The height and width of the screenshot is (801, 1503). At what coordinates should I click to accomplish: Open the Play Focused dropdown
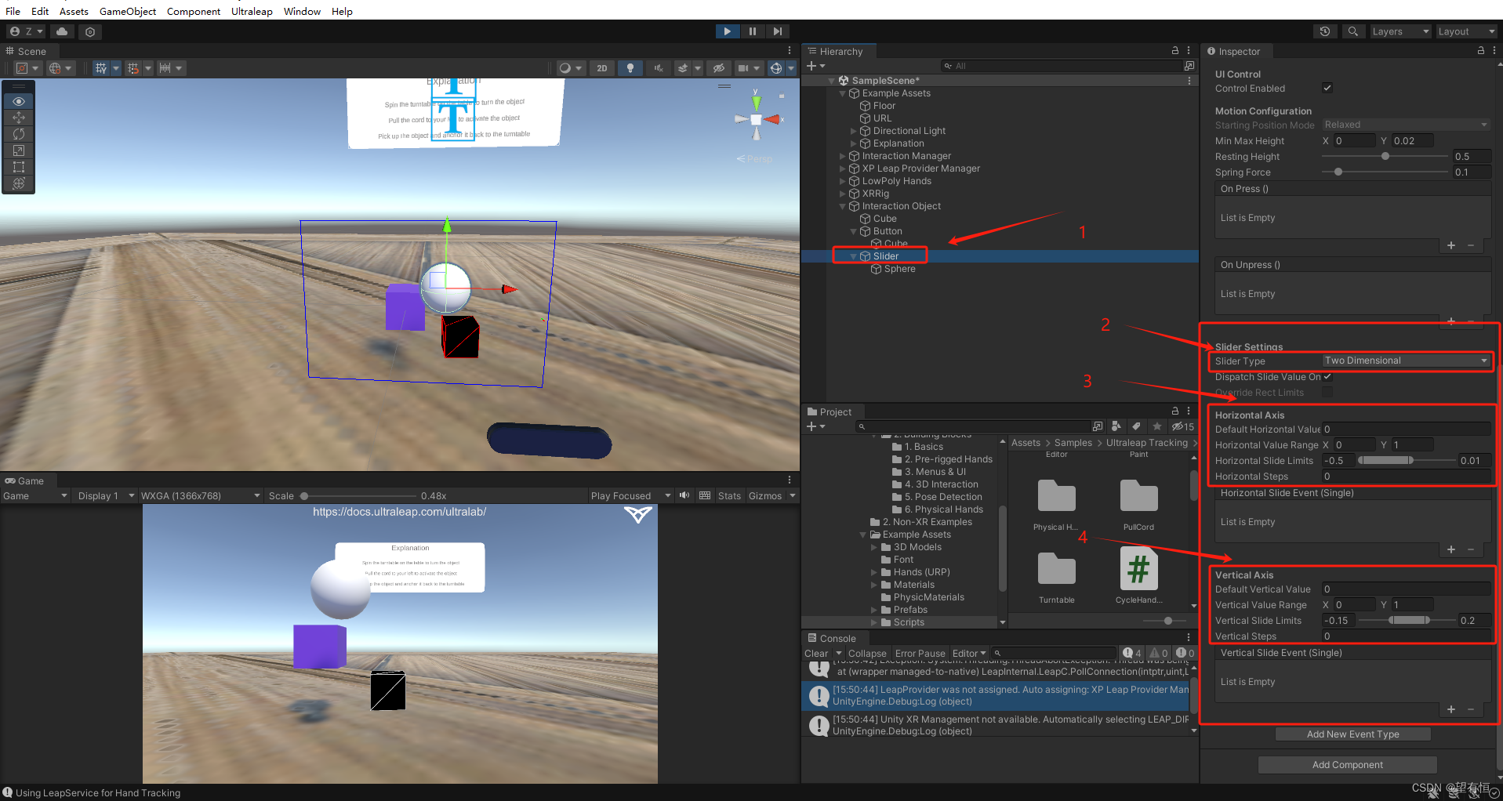point(631,495)
